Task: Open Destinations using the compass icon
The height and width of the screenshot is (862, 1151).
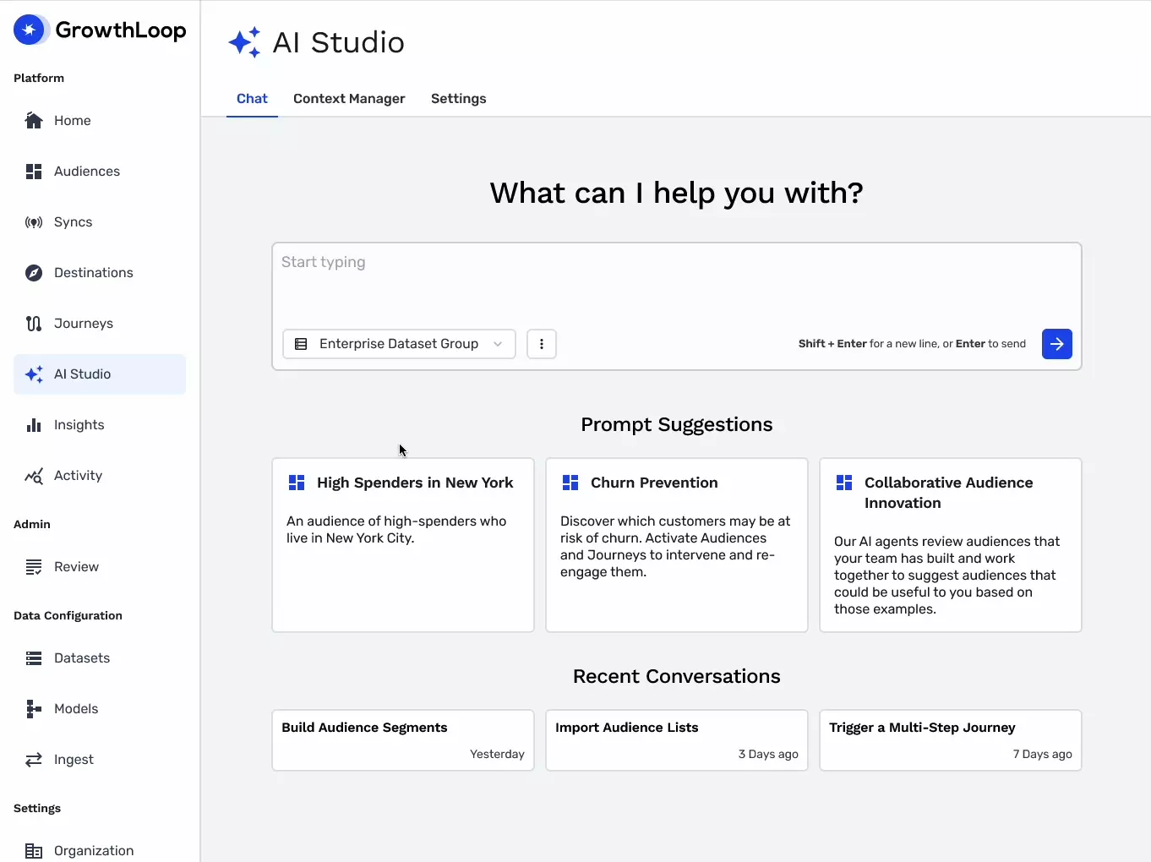Action: tap(34, 273)
